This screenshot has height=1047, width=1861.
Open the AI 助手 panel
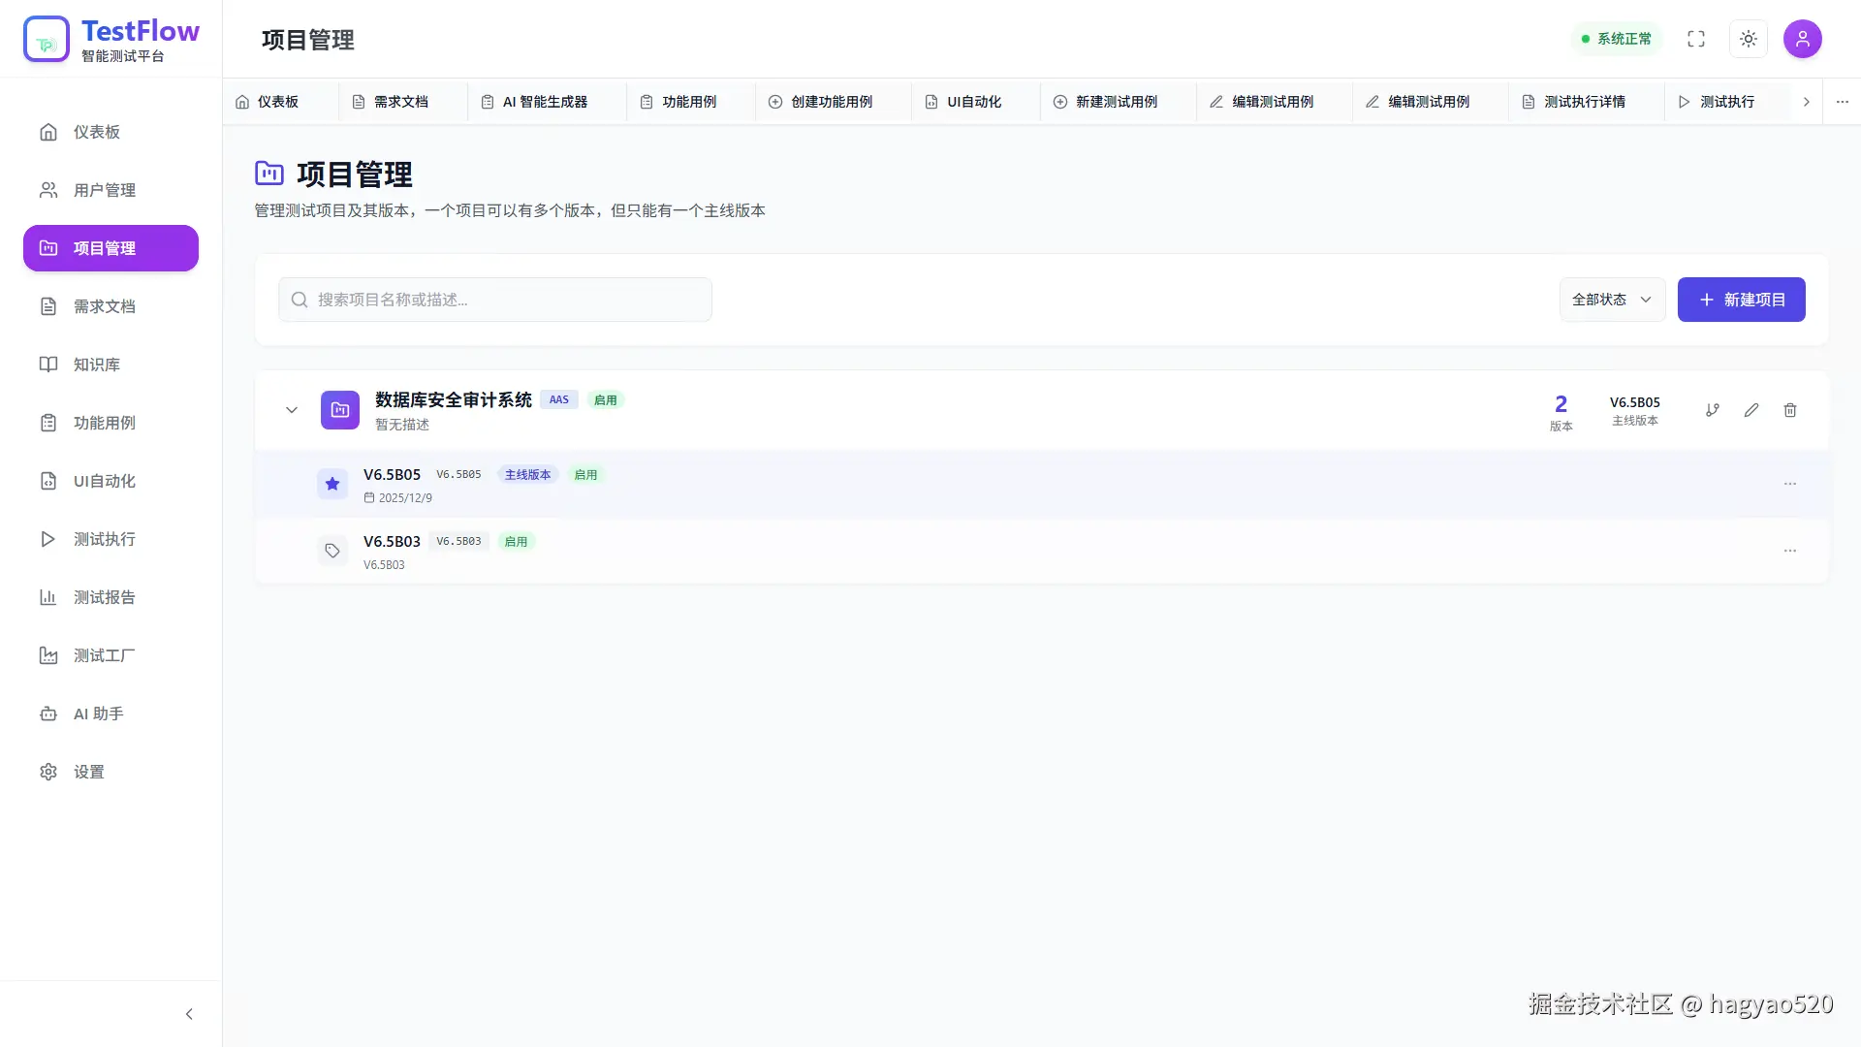[96, 714]
